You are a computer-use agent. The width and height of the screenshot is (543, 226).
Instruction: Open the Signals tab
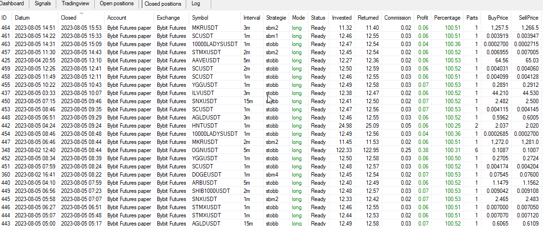pos(42,3)
